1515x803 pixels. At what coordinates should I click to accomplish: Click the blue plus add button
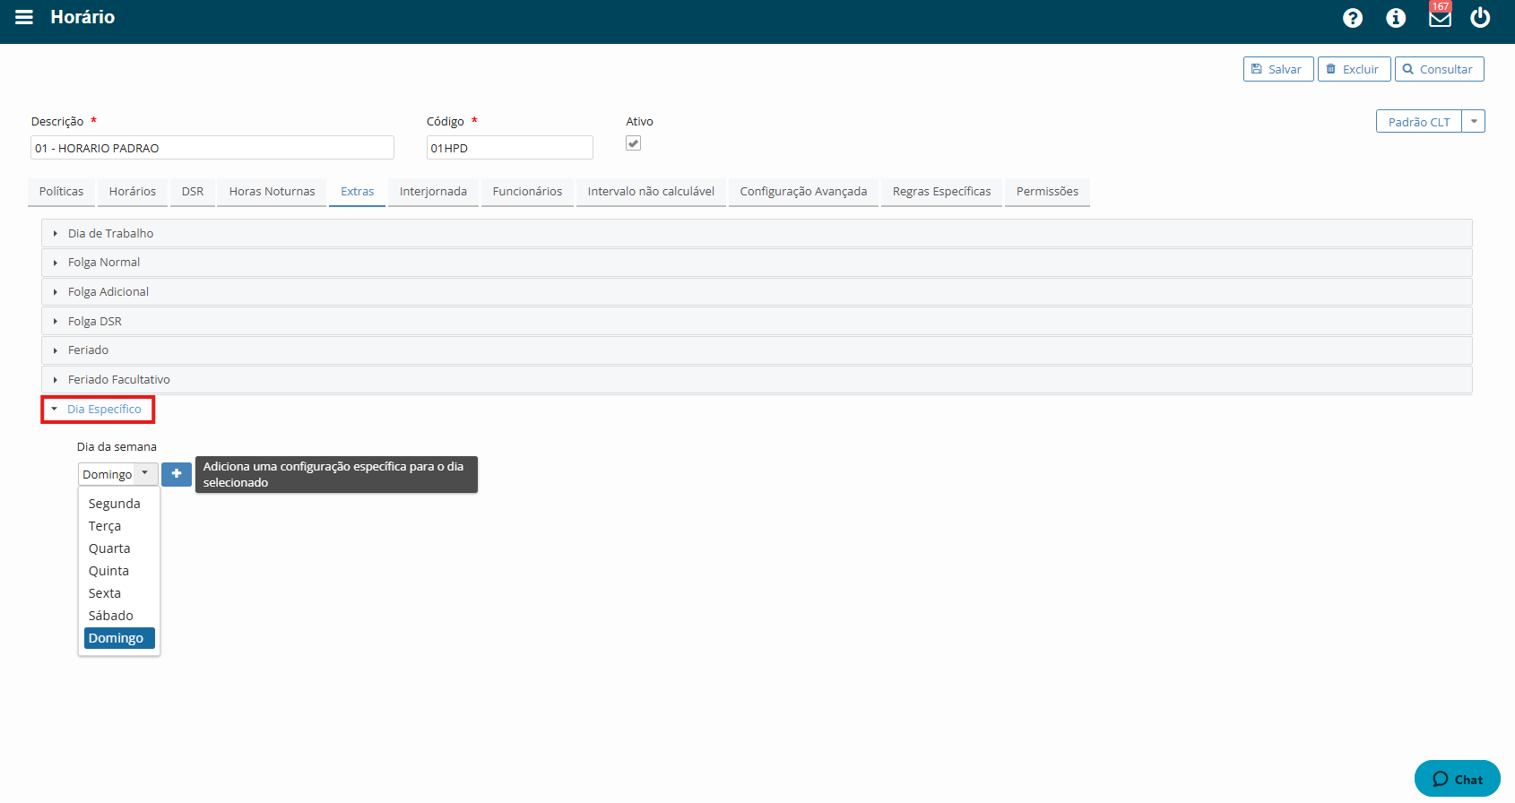(x=177, y=474)
